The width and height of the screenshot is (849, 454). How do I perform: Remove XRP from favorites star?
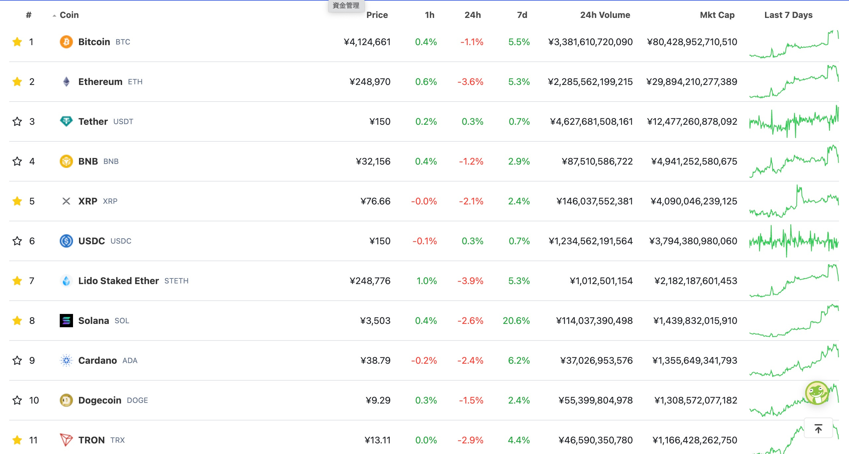tap(17, 201)
